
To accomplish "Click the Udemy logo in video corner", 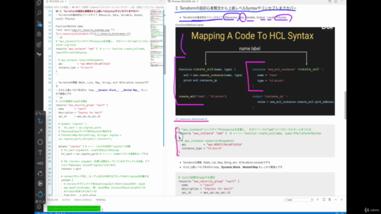I will (x=371, y=210).
